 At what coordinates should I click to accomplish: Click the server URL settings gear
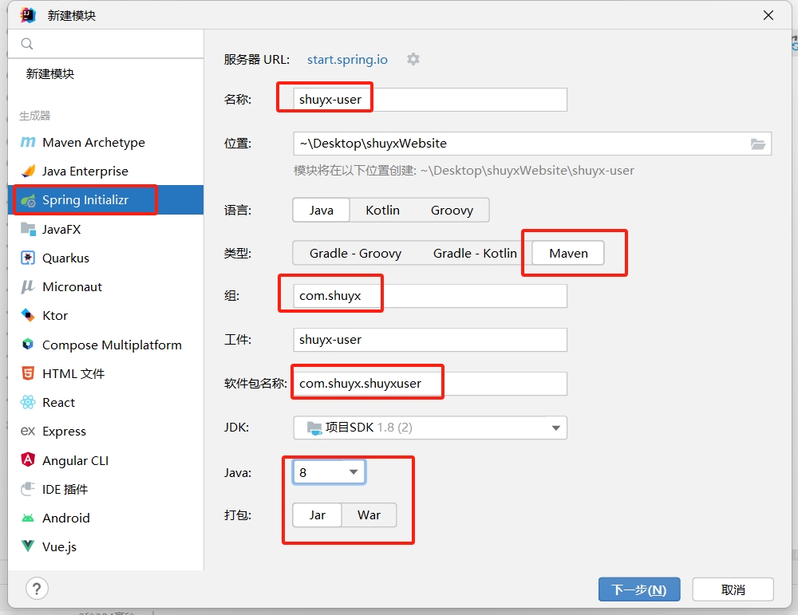(413, 58)
